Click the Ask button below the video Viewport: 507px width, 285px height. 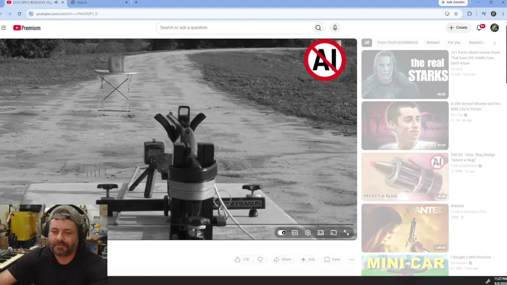[x=308, y=259]
